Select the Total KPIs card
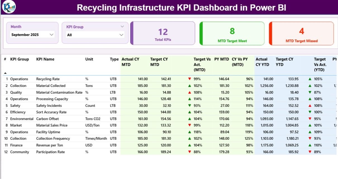The width and height of the screenshot is (338, 179). coord(163,33)
